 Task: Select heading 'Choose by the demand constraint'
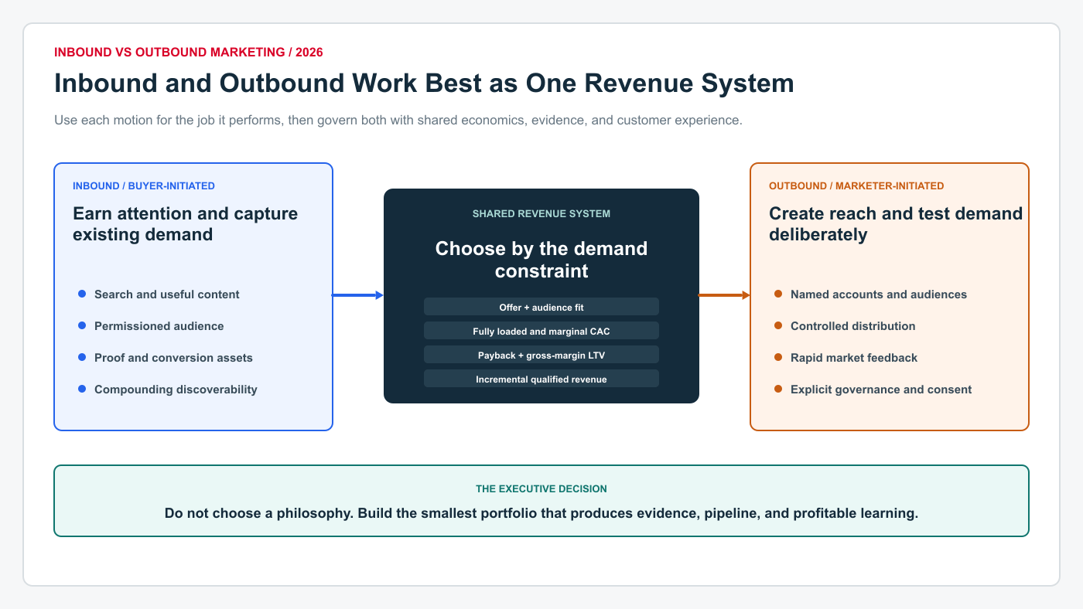pyautogui.click(x=541, y=260)
